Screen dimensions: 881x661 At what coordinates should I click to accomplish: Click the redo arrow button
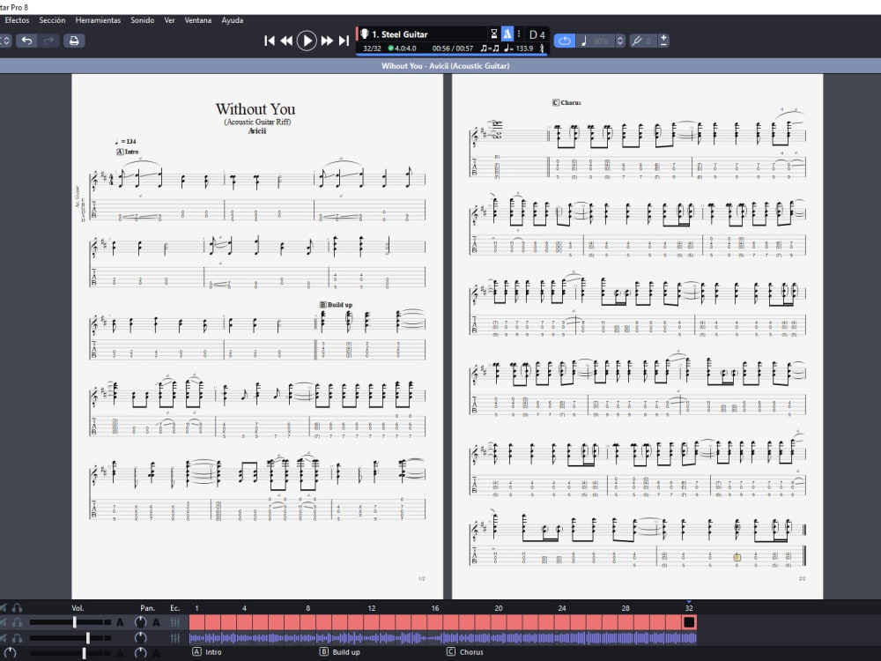(x=49, y=41)
